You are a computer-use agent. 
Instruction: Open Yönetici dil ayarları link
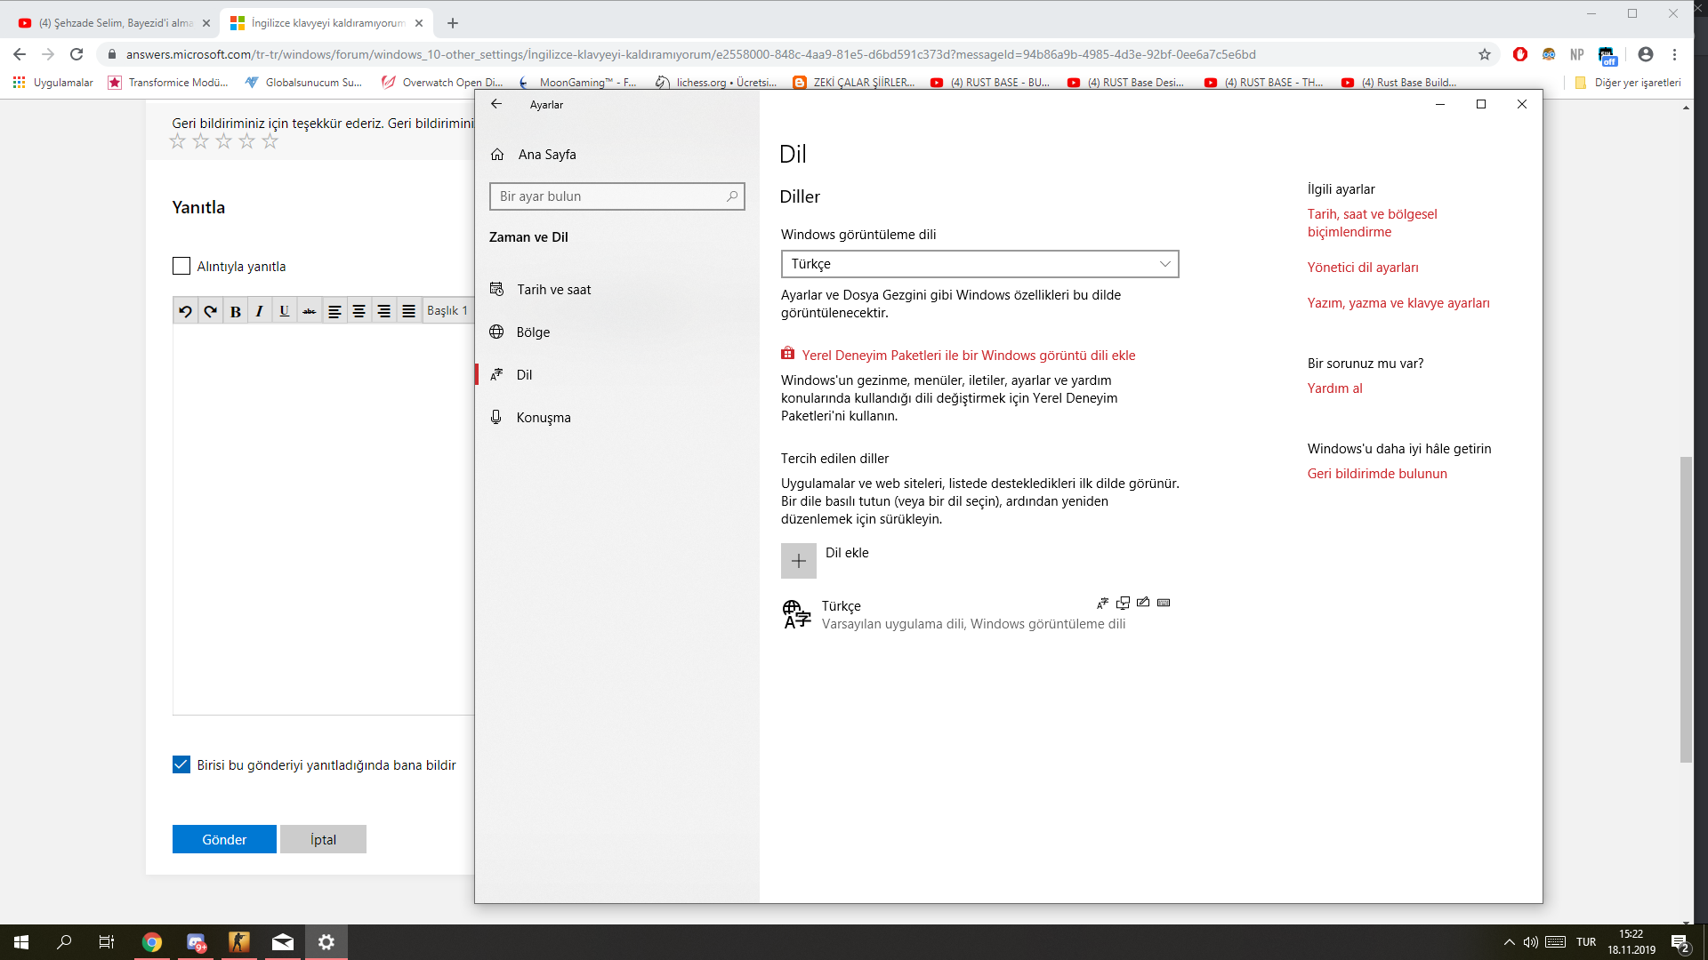[1362, 268]
